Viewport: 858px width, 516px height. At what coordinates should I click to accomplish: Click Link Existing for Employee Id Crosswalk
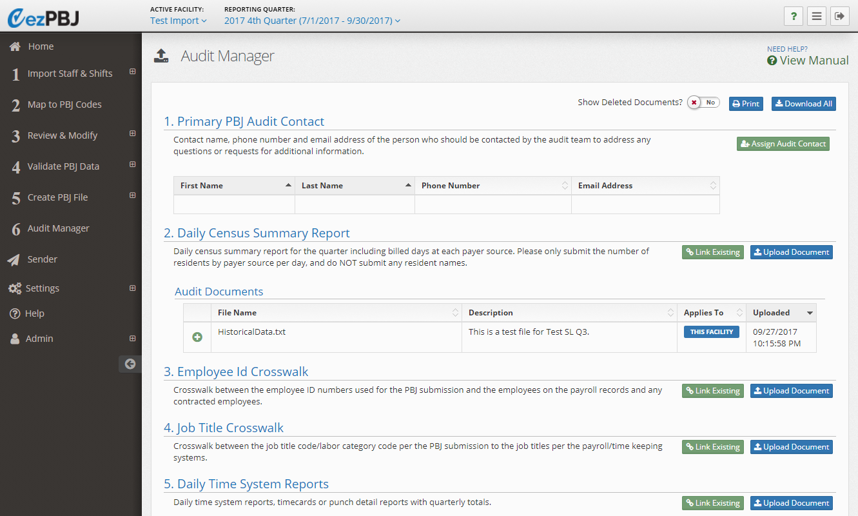point(713,391)
